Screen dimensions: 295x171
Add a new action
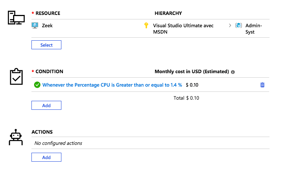click(x=46, y=157)
